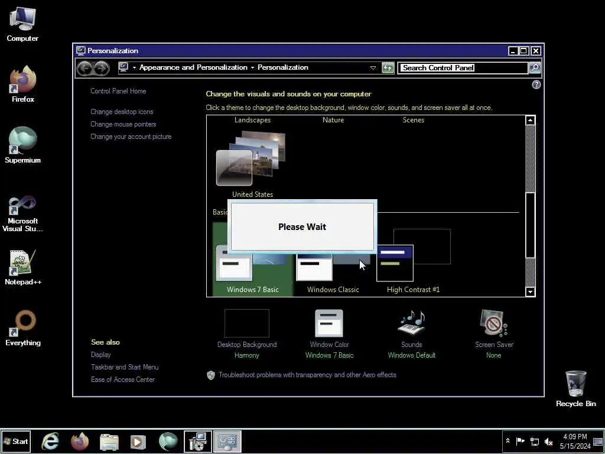Open the address bar history dropdown
Viewport: 605px width, 454px height.
[373, 67]
